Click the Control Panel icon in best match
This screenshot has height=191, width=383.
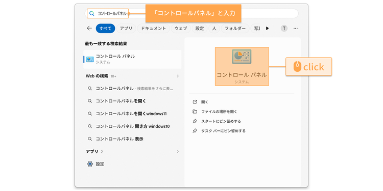pyautogui.click(x=90, y=59)
